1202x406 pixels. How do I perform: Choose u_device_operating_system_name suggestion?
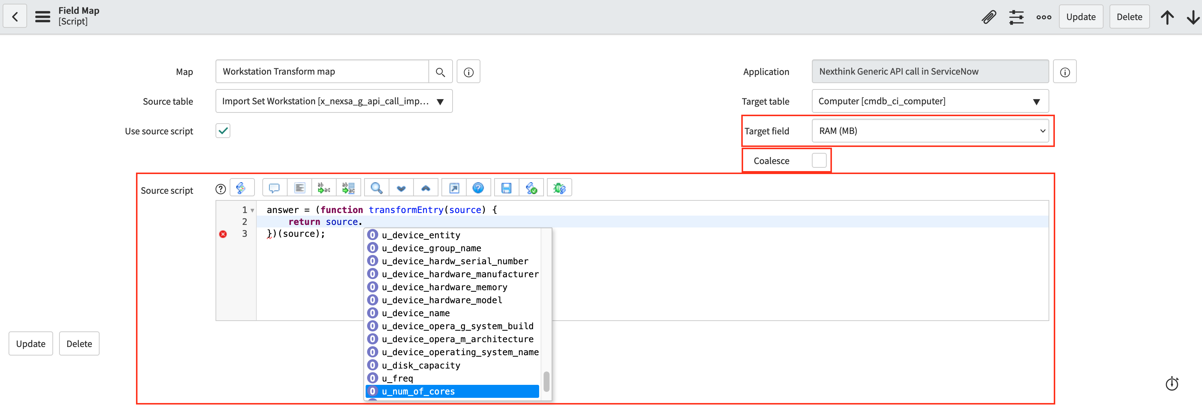[452, 353]
